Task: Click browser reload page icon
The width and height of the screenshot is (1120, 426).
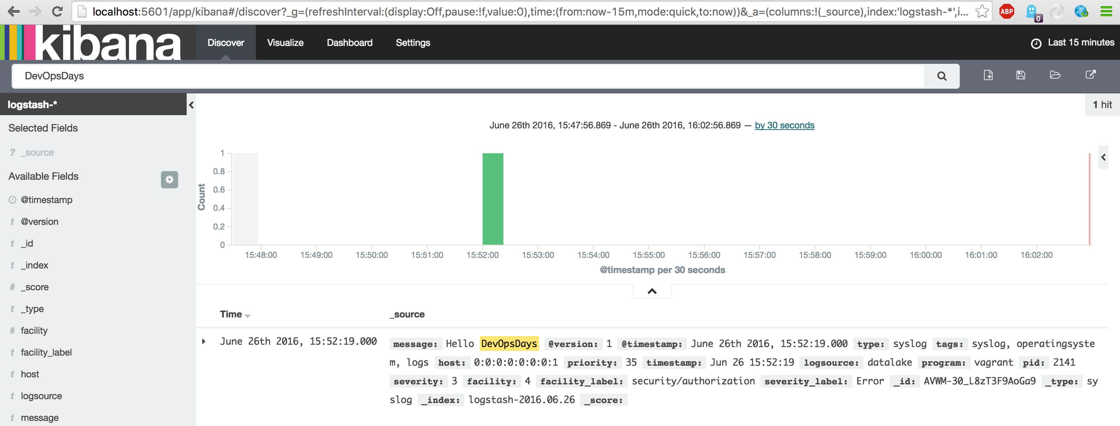Action: click(57, 11)
